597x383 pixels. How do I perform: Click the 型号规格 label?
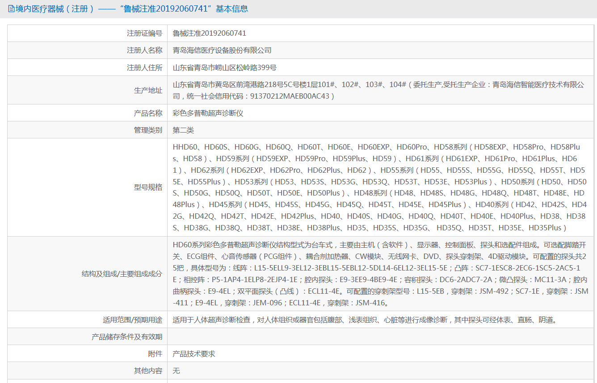pos(148,187)
